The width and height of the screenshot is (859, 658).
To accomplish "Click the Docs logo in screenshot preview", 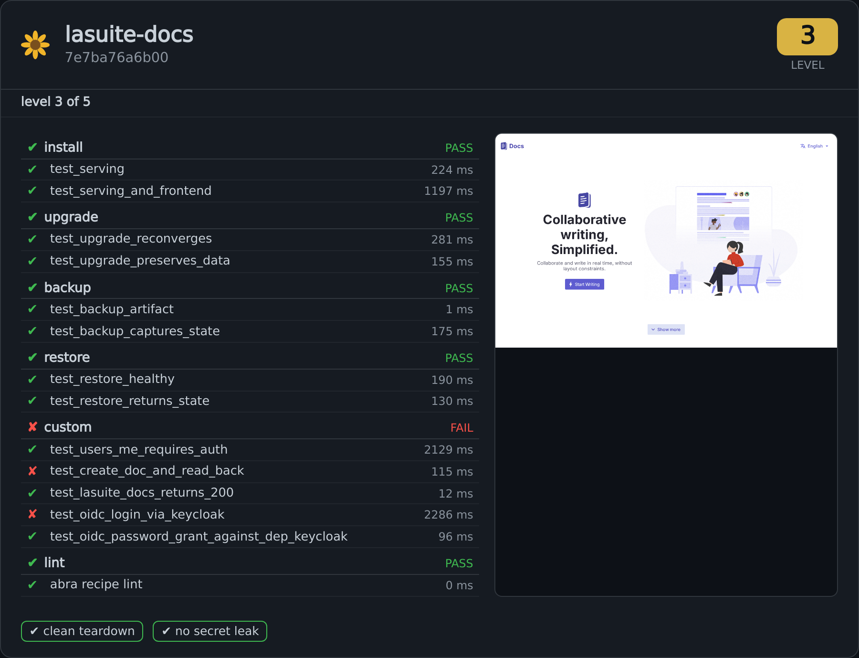I will pos(512,146).
